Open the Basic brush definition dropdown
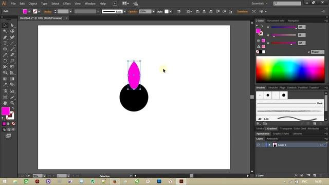The width and height of the screenshot is (329, 185). (125, 11)
